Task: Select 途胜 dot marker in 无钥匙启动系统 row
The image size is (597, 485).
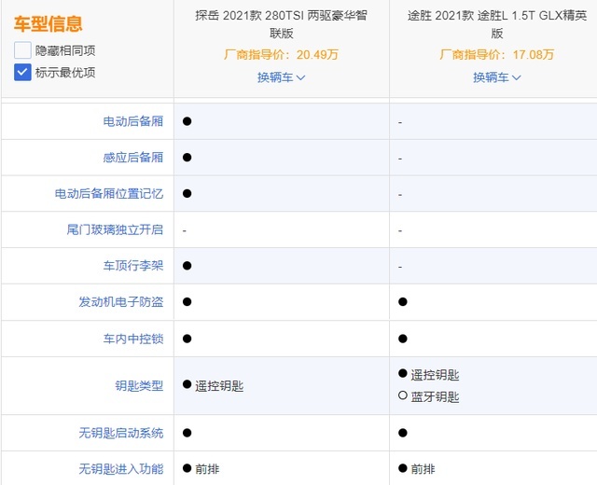Action: point(403,433)
